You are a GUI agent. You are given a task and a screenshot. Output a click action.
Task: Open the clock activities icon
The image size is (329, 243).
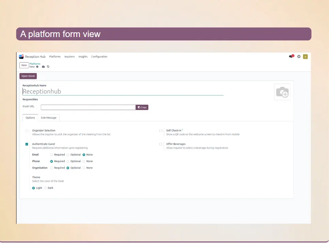click(299, 57)
